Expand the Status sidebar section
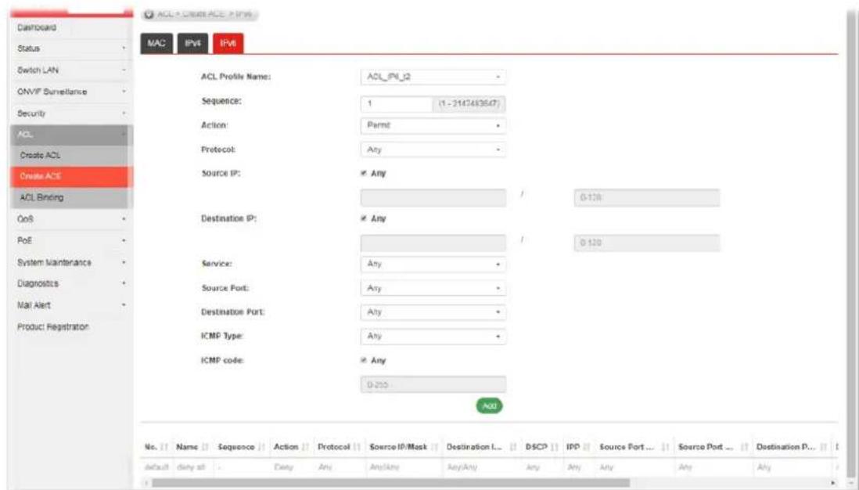The image size is (859, 490). 70,49
